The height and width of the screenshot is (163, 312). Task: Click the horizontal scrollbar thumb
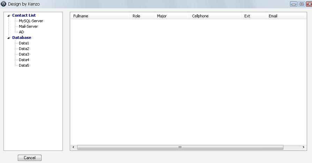(180, 147)
